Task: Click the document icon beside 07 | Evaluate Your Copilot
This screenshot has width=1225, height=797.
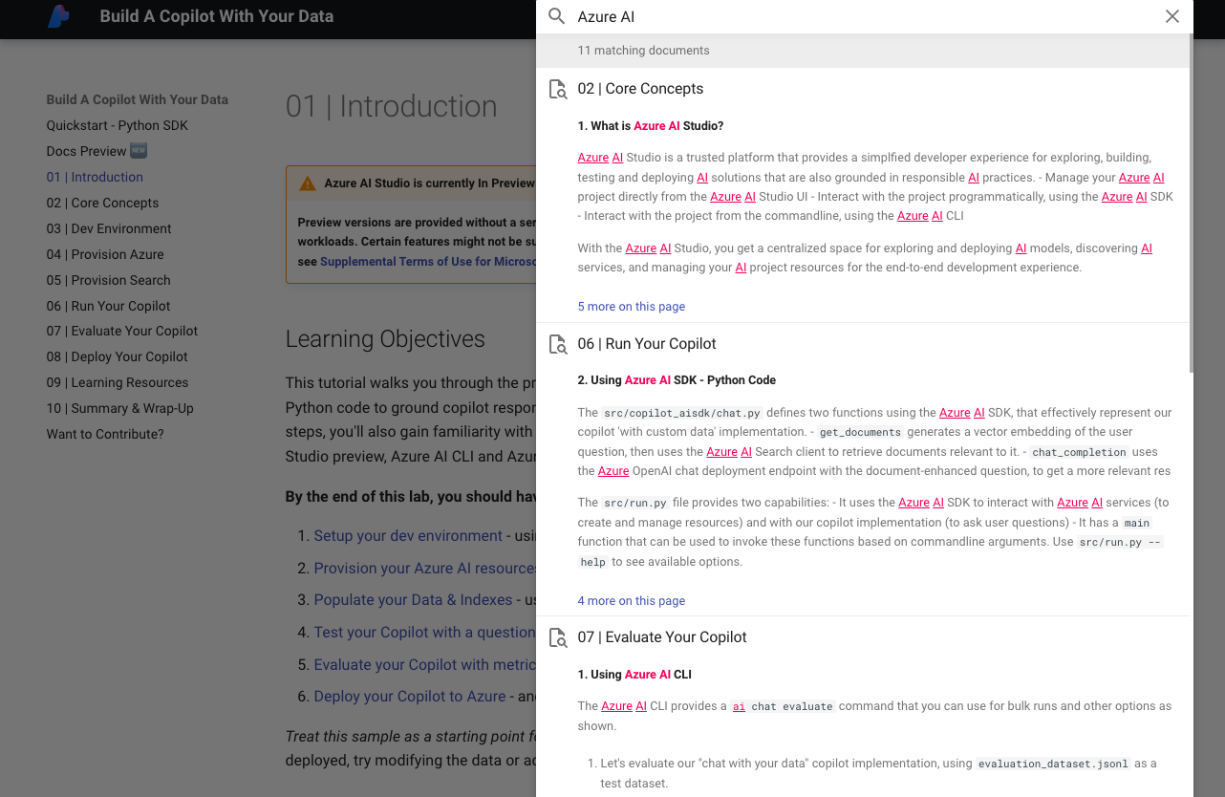Action: tap(558, 637)
